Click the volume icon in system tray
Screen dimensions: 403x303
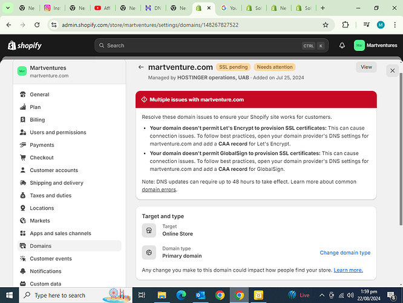pyautogui.click(x=350, y=295)
